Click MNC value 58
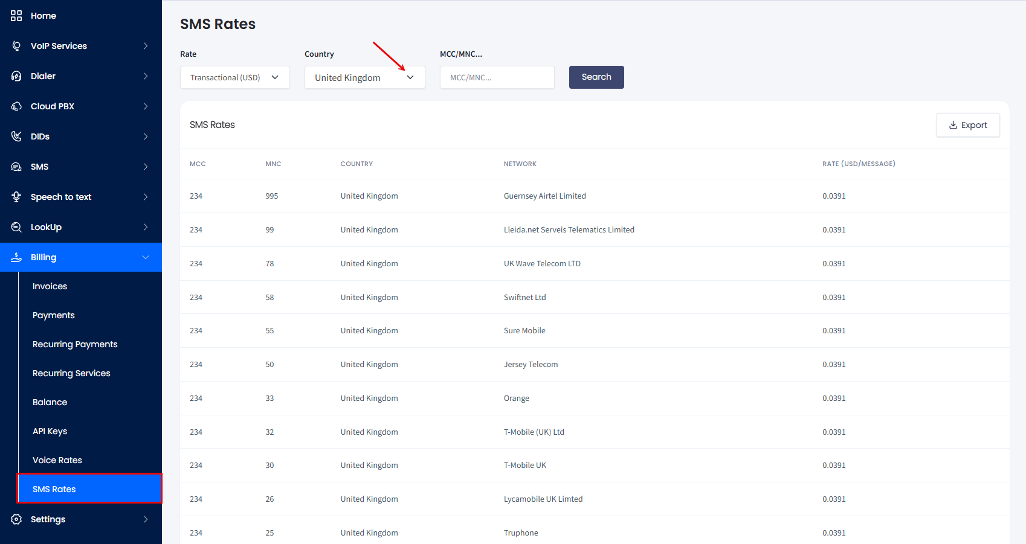Image resolution: width=1026 pixels, height=544 pixels. pos(269,298)
